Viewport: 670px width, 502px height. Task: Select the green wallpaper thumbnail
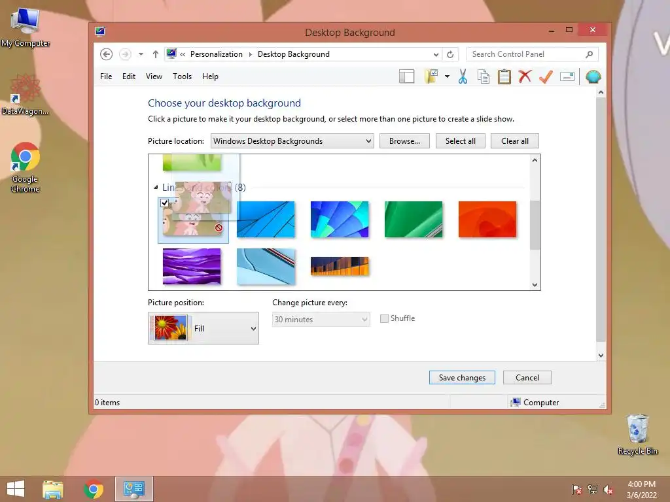[414, 220]
